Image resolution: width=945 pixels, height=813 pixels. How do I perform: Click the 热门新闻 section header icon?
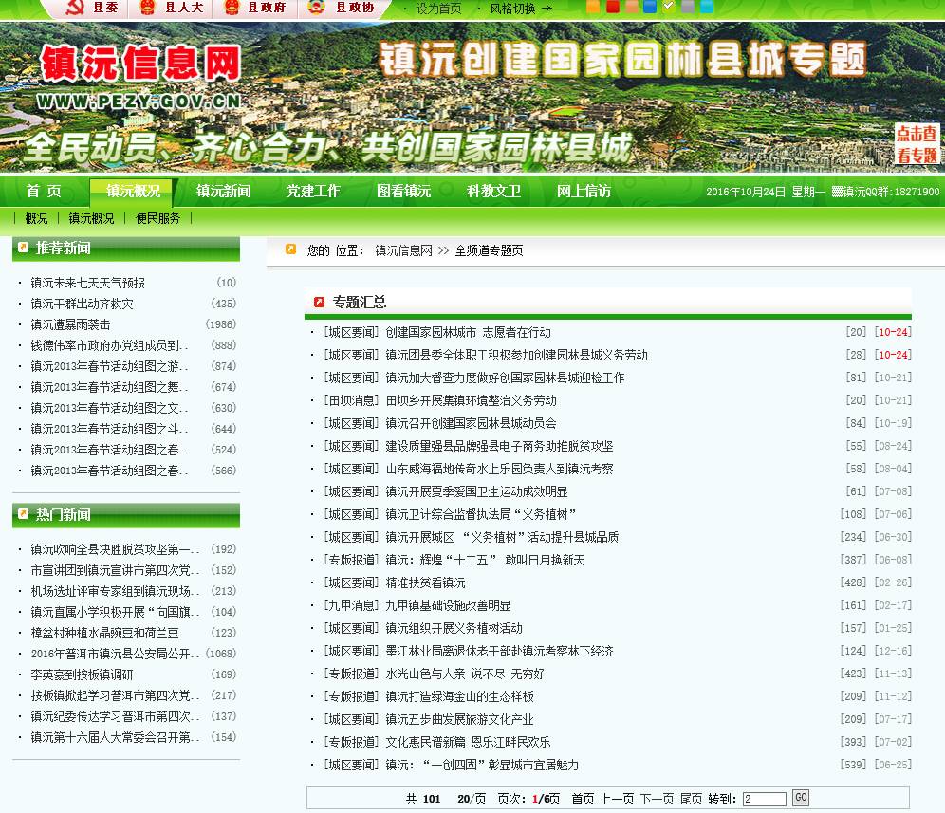pyautogui.click(x=24, y=514)
